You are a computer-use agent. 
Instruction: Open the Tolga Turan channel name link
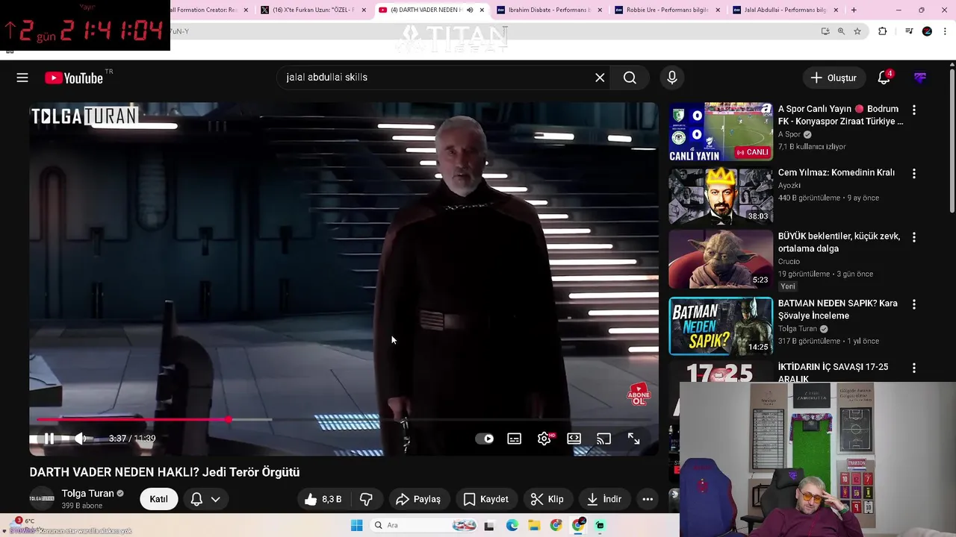click(x=87, y=493)
